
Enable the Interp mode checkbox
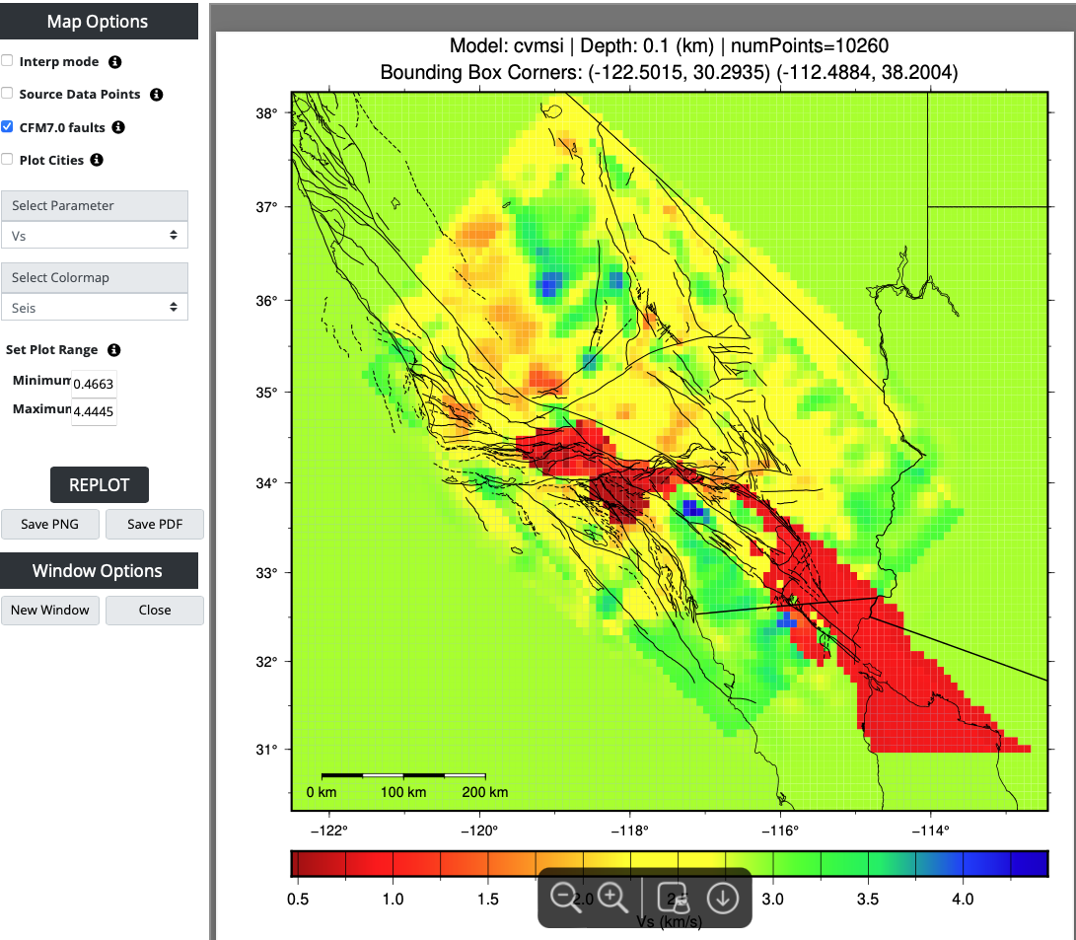[x=8, y=61]
